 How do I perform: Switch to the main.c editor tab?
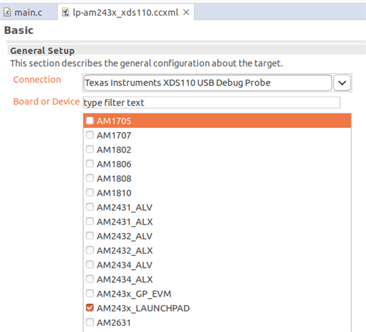pos(28,12)
